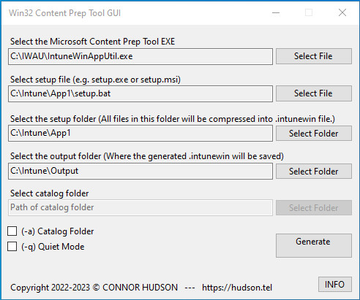Focus the setup.bat path field
360x300 pixels.
140,93
